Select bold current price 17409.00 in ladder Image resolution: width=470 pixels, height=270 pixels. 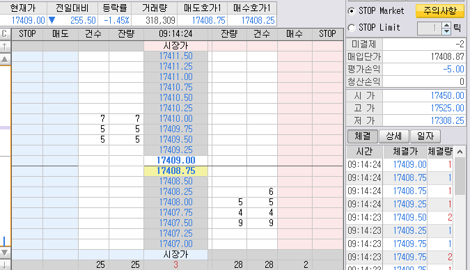coord(175,160)
